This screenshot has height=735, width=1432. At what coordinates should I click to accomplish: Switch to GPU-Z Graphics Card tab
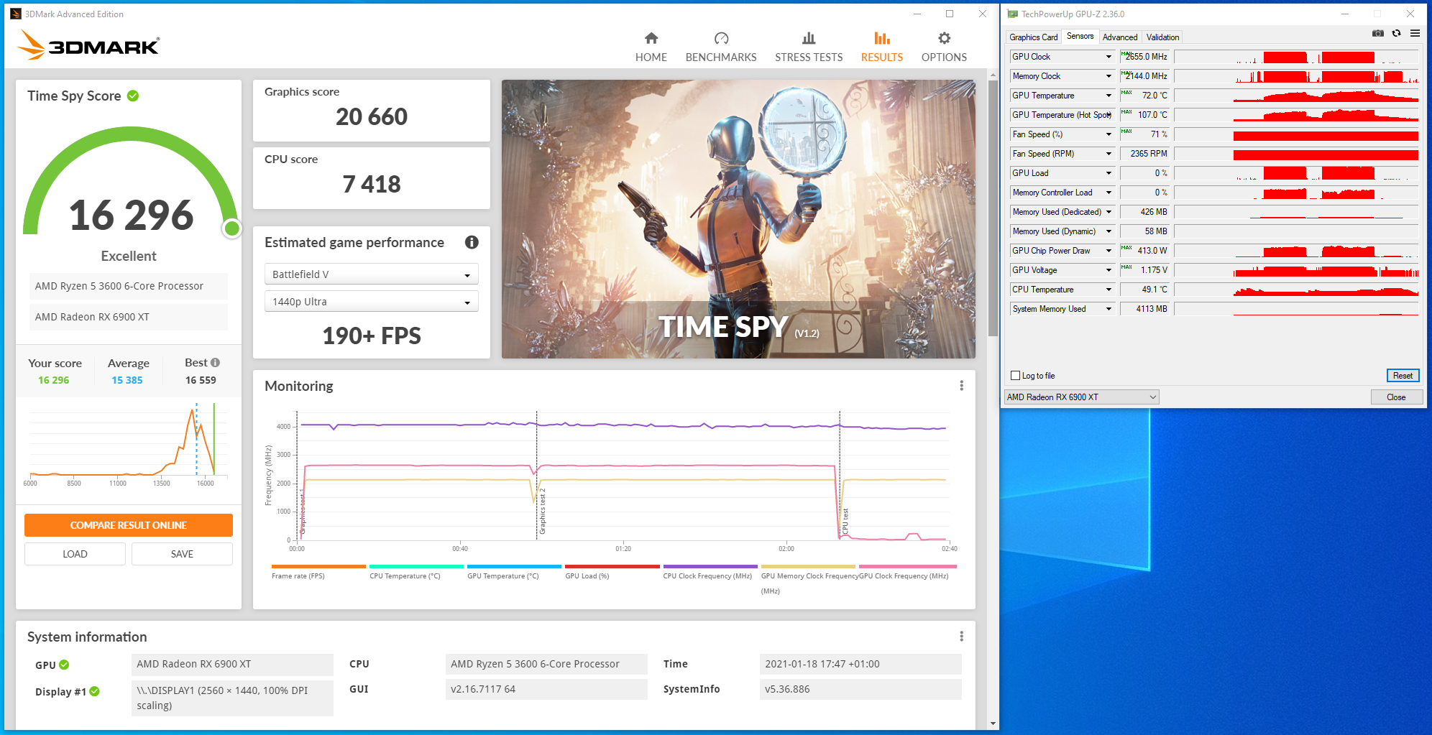pos(1033,37)
